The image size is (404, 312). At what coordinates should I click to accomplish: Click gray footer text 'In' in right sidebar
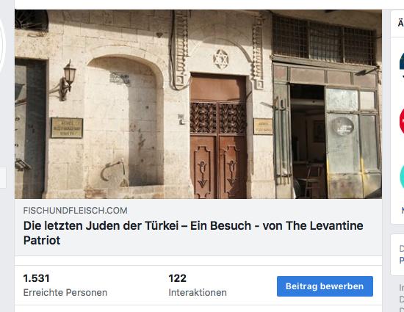(402, 288)
